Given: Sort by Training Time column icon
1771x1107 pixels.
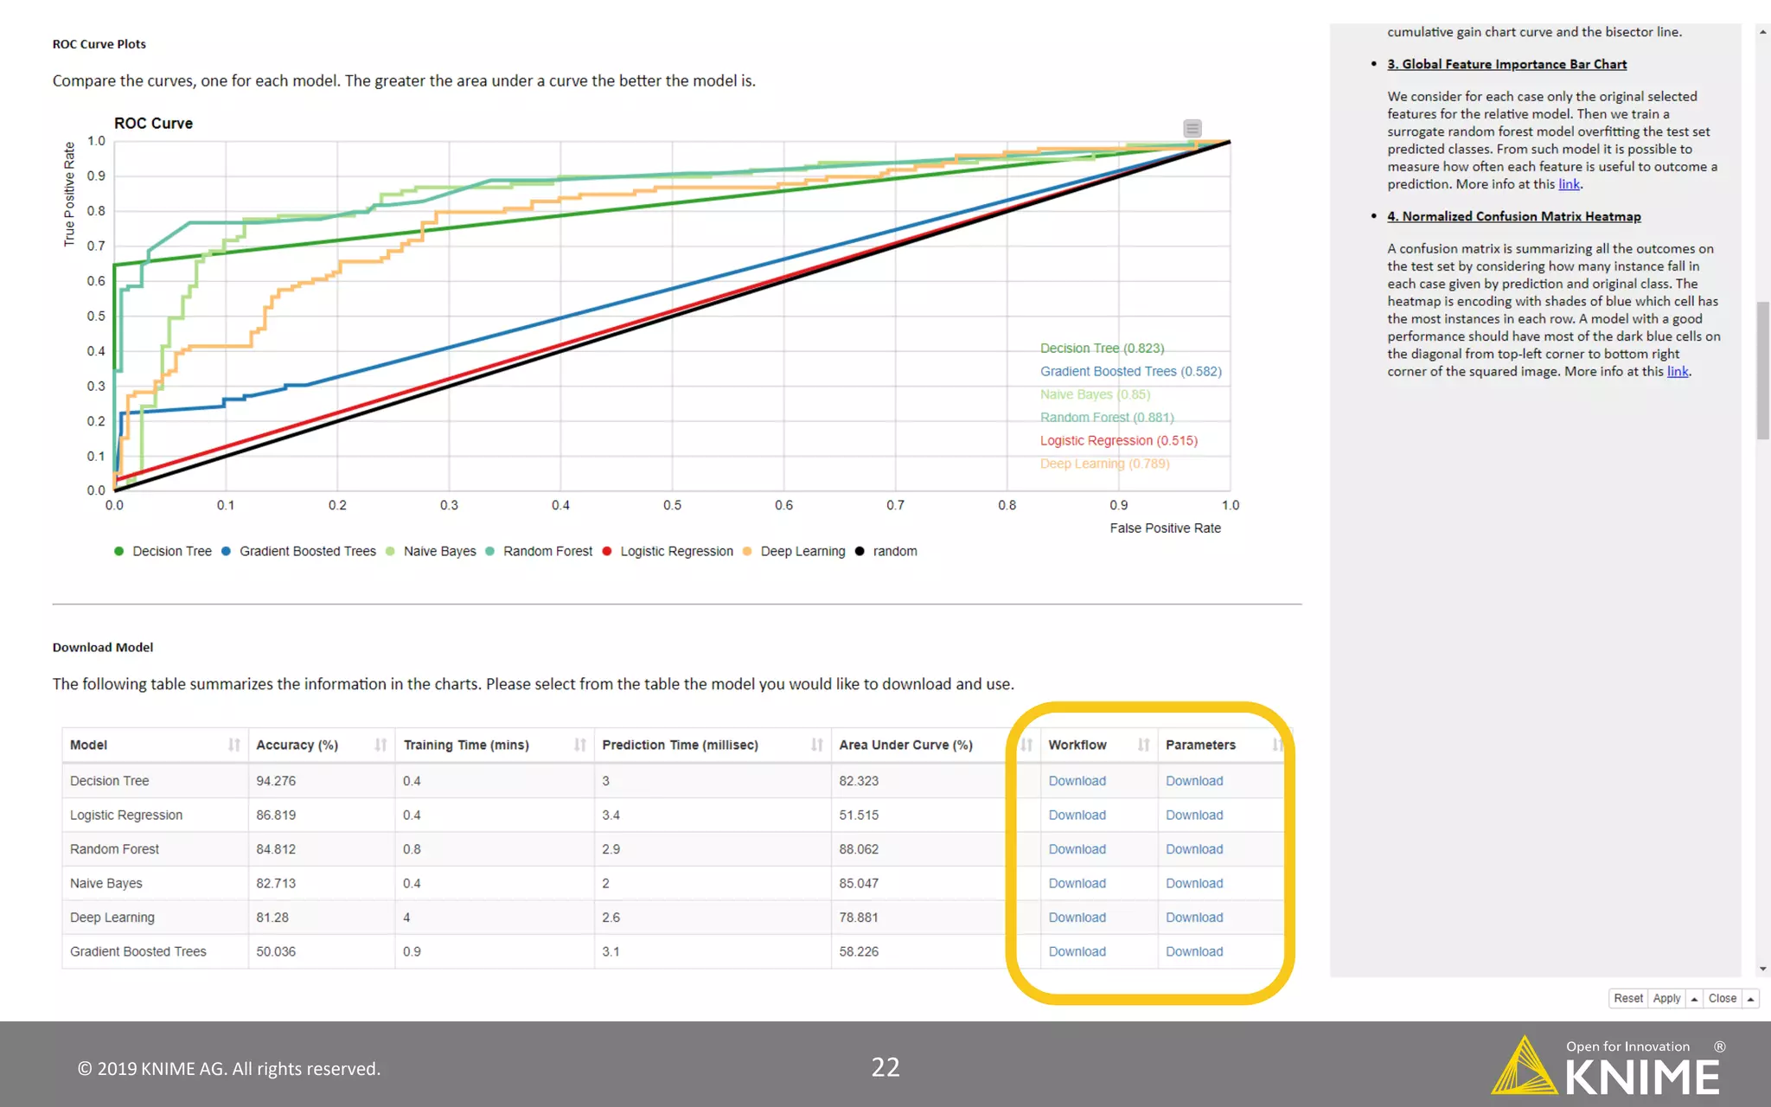Looking at the screenshot, I should tap(580, 745).
